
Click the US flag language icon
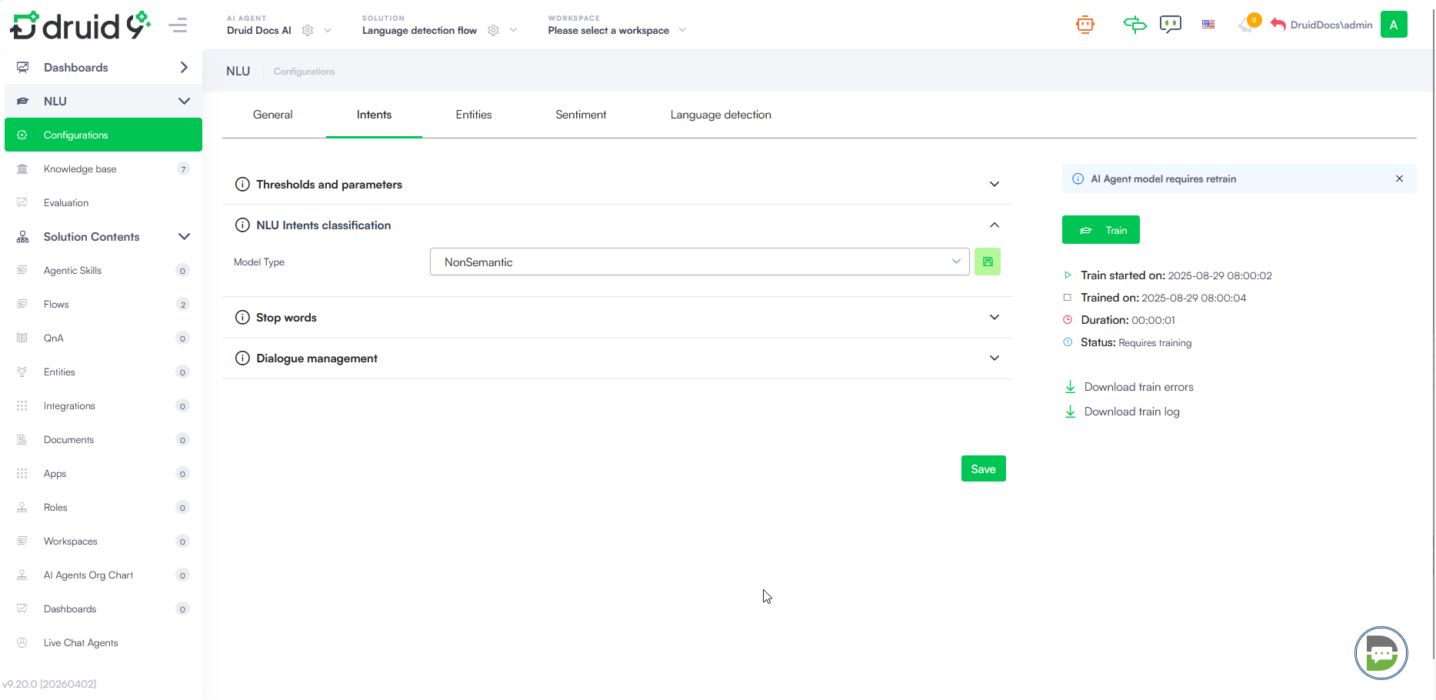pyautogui.click(x=1208, y=25)
